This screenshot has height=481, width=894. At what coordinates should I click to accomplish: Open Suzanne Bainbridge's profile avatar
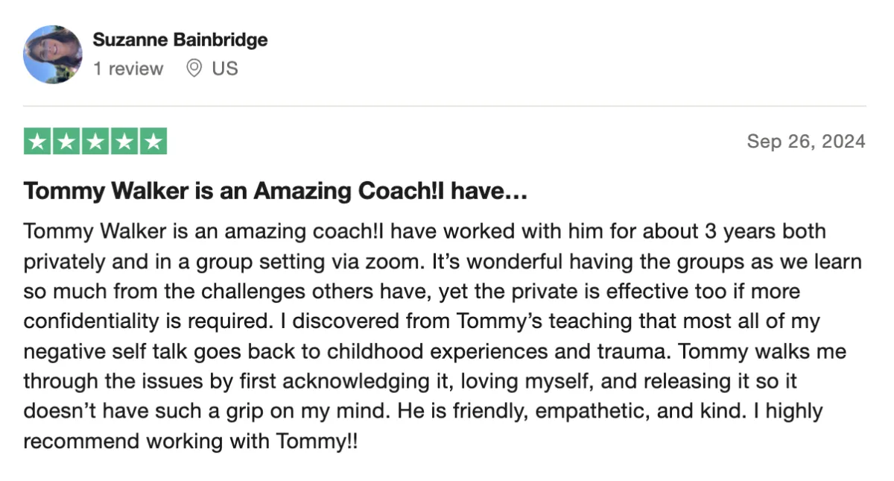pos(52,54)
